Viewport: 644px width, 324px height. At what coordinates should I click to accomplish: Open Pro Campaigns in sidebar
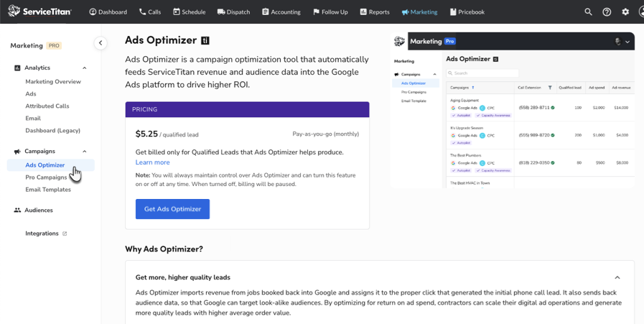[46, 177]
